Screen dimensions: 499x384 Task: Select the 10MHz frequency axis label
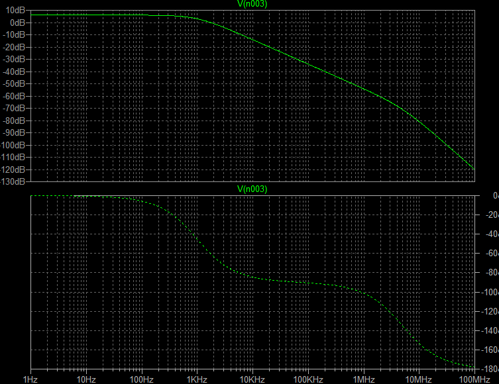pyautogui.click(x=418, y=379)
